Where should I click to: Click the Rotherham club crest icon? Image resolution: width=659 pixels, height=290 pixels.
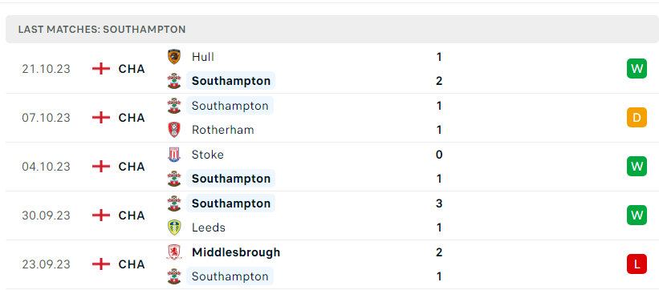tap(173, 130)
